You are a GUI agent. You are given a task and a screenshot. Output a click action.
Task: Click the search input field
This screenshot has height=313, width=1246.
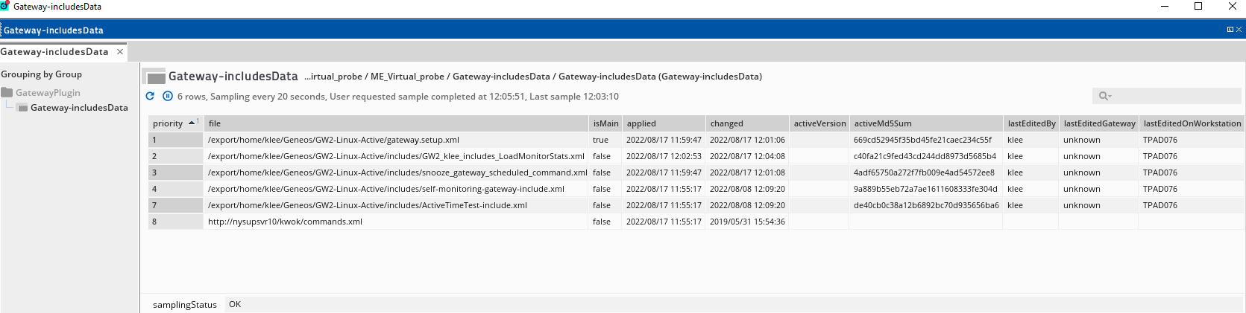pyautogui.click(x=1174, y=96)
